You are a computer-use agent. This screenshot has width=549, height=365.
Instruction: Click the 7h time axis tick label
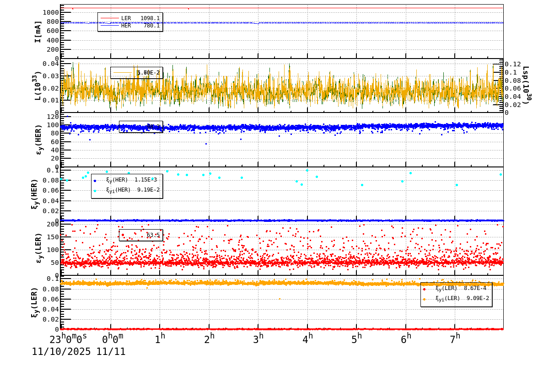pos(455,339)
